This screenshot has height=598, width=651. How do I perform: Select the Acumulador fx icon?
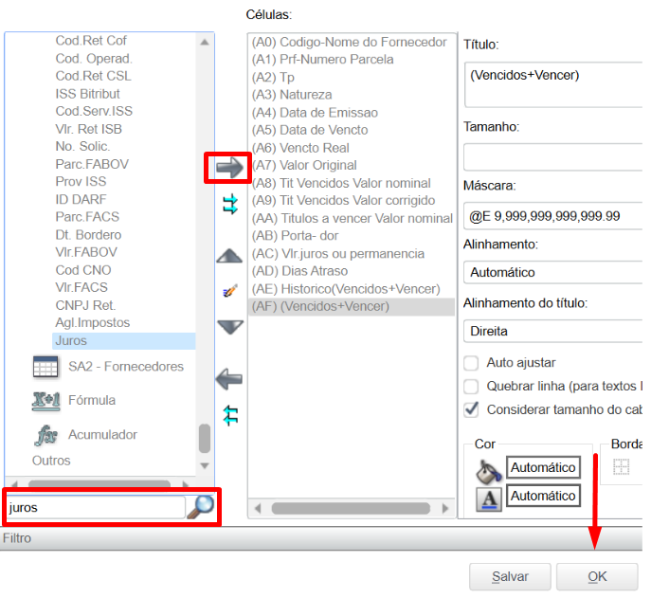click(45, 435)
